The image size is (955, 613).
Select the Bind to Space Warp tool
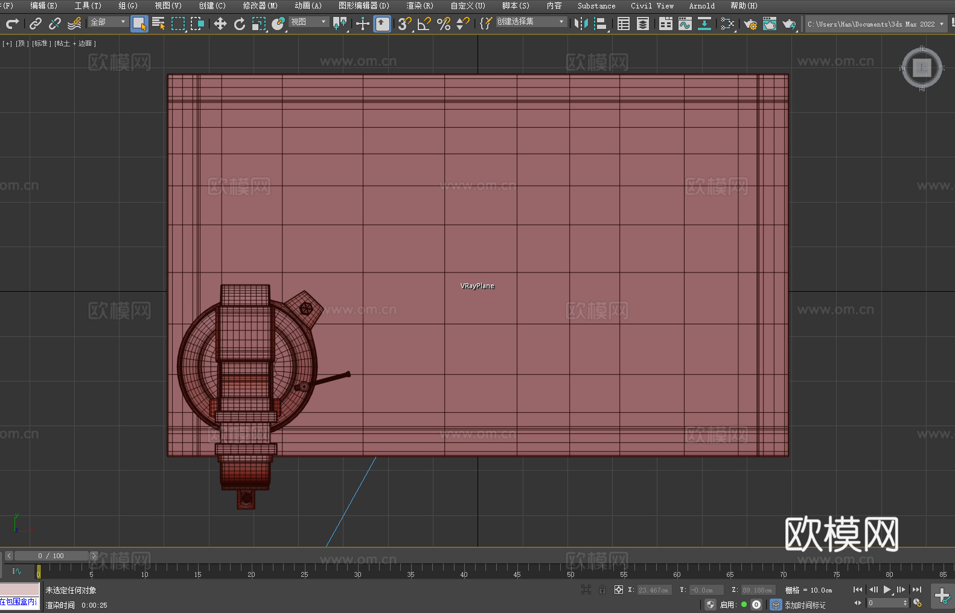coord(74,24)
